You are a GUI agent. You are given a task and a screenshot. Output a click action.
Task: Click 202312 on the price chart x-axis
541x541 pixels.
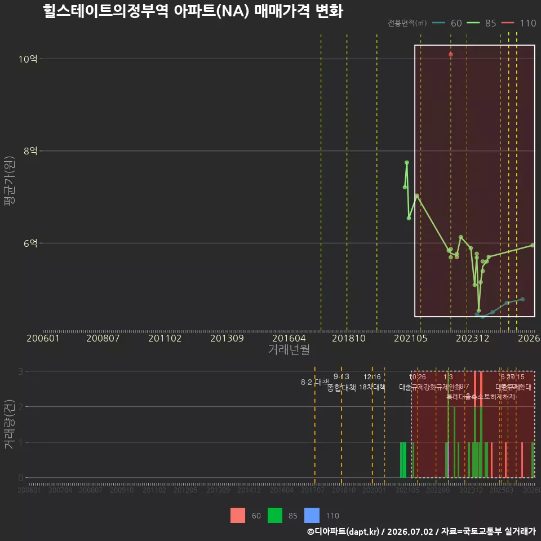473,338
